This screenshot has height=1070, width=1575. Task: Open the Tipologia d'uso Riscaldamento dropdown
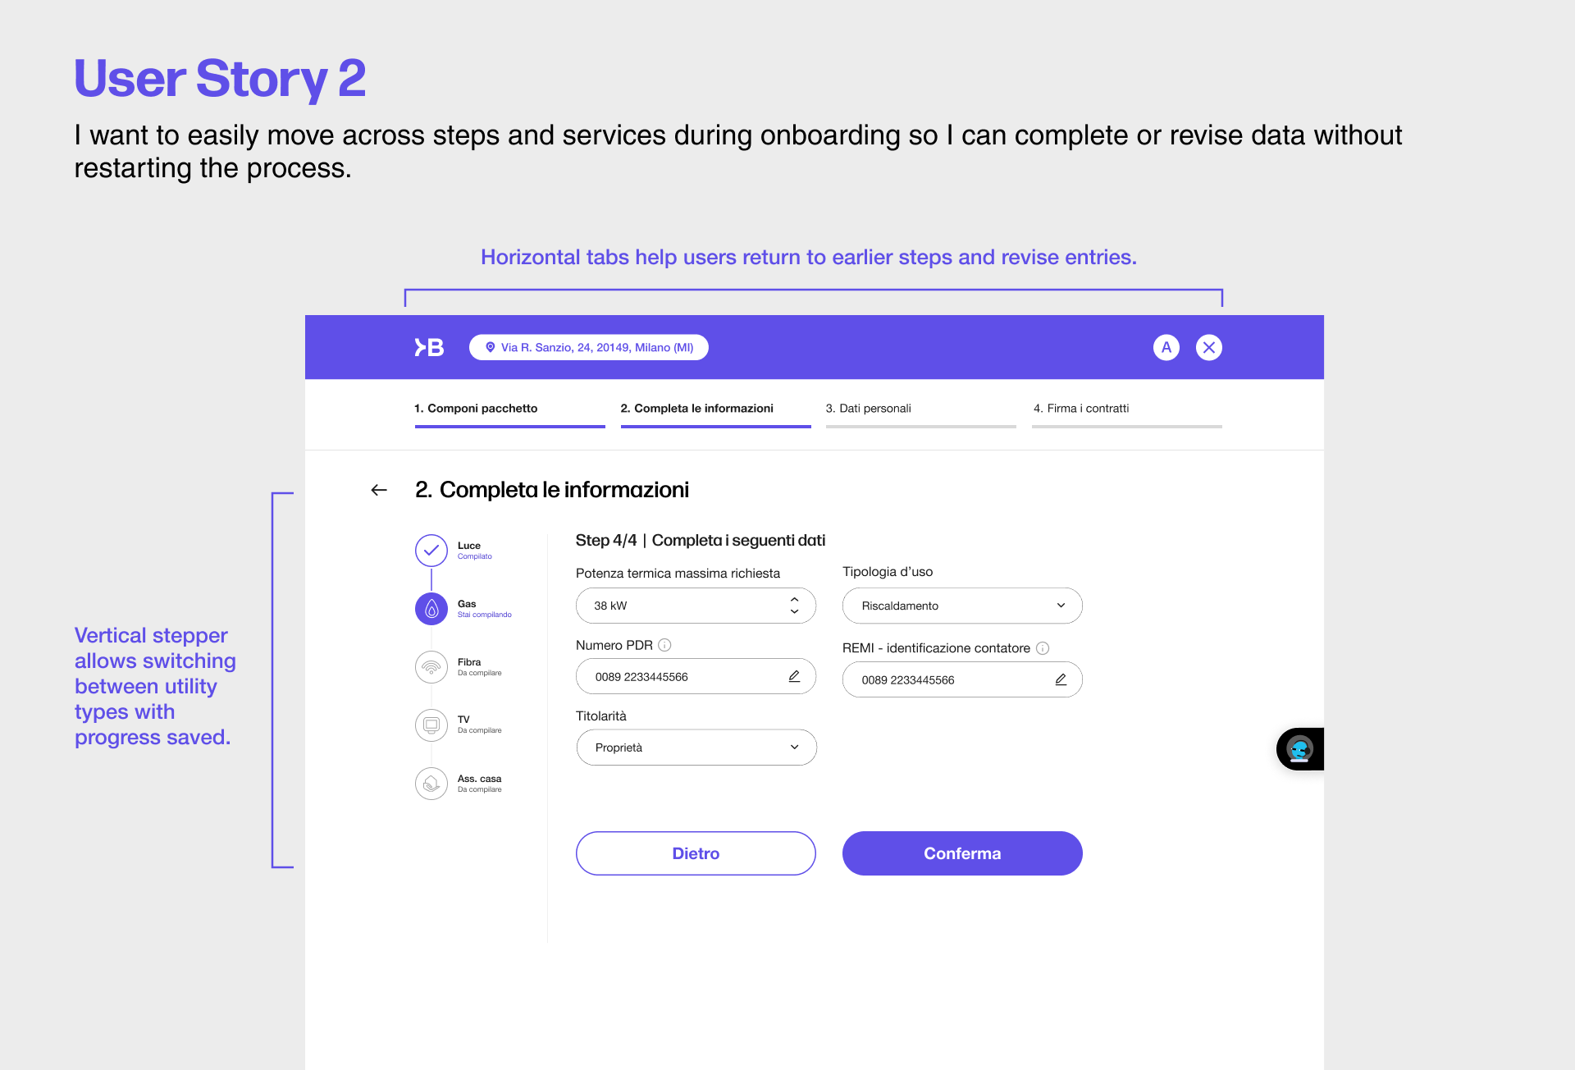coord(961,606)
